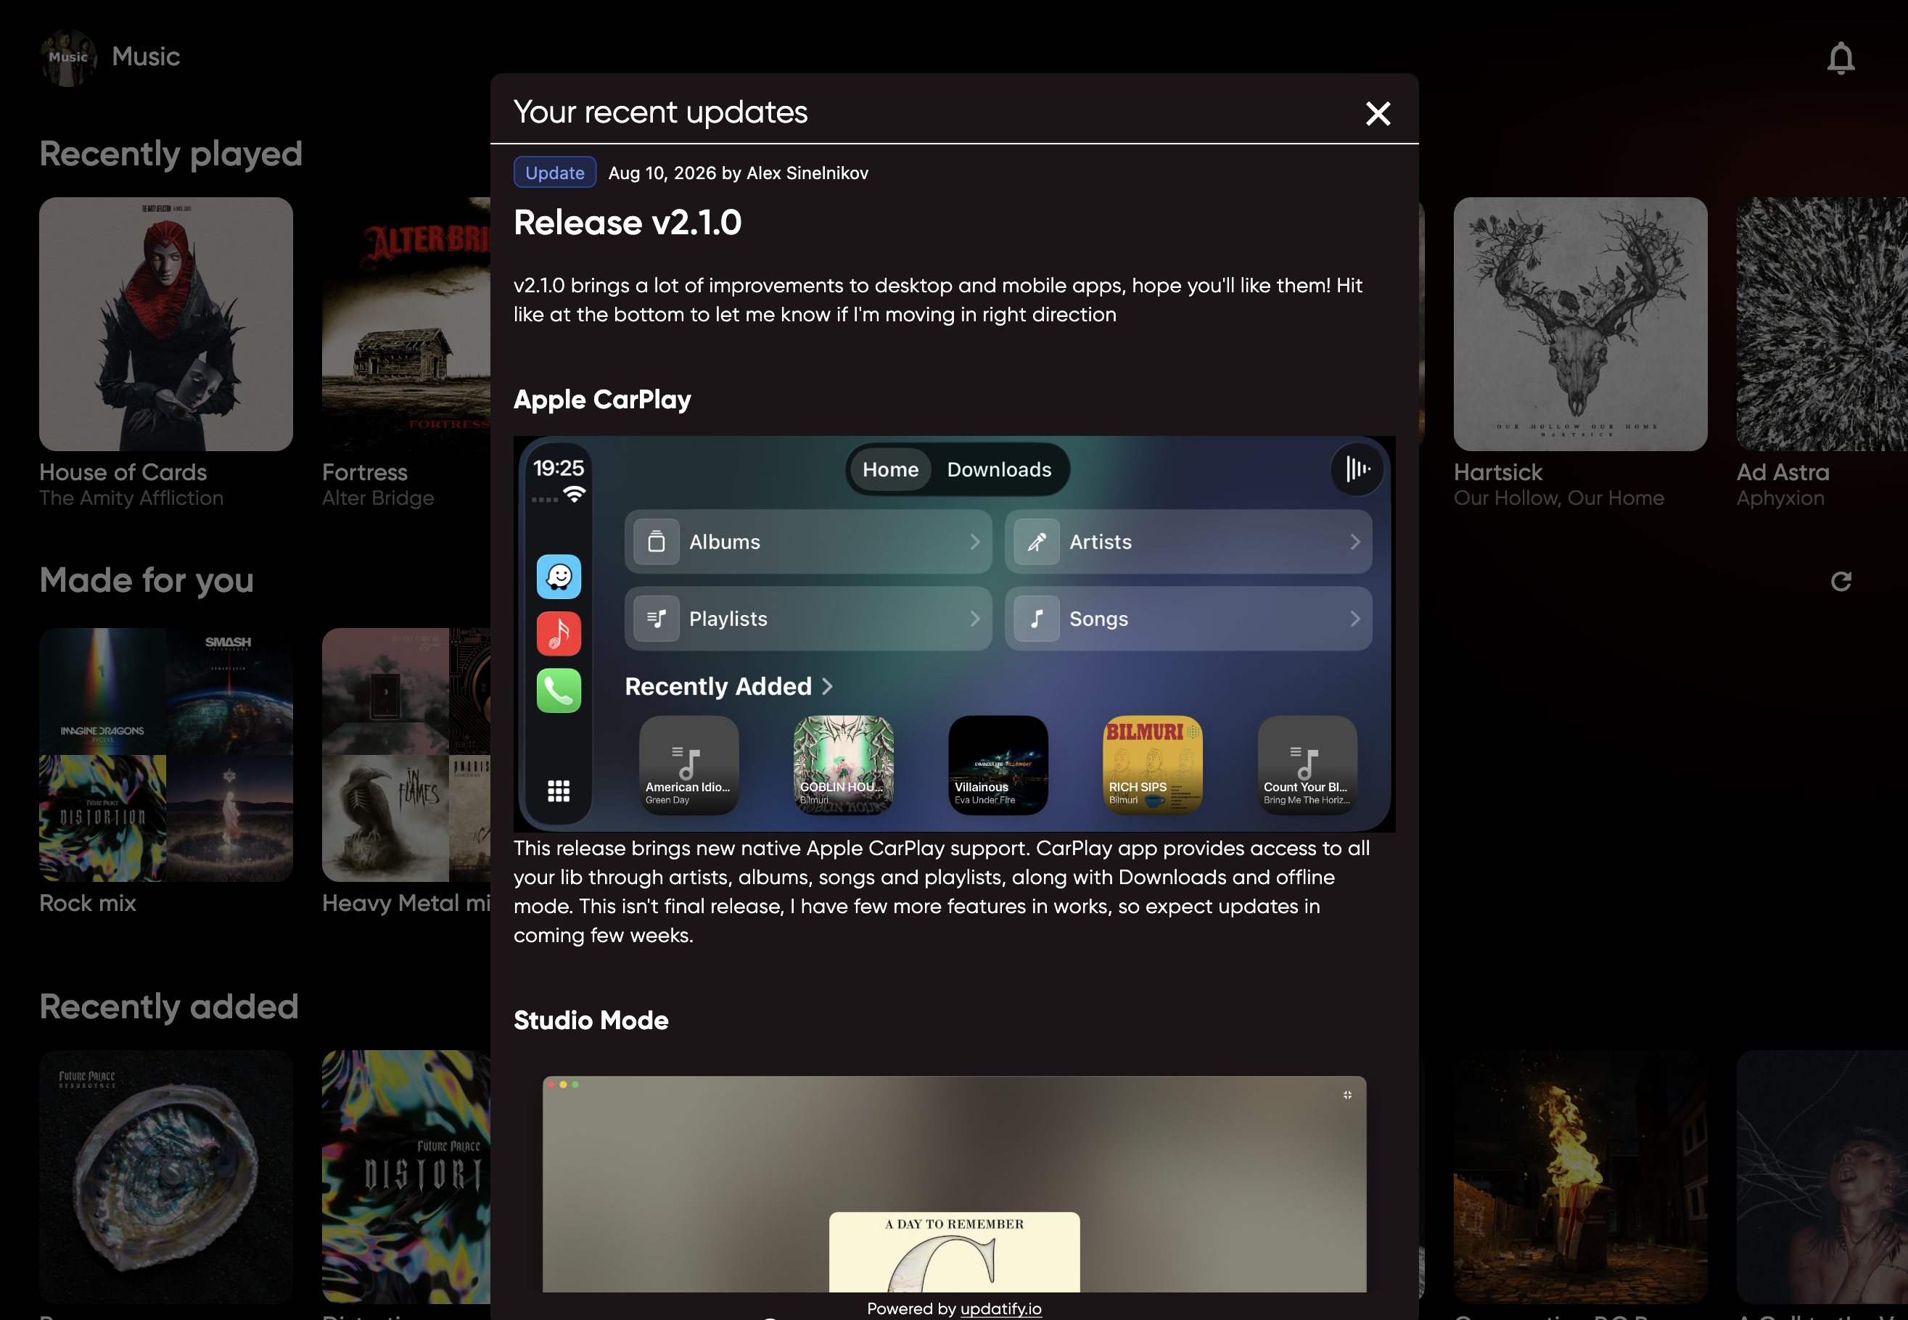
Task: Click the Release v2.1.0 heading
Action: [x=628, y=223]
